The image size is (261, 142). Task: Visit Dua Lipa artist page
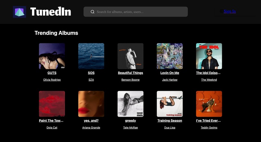tap(170, 127)
